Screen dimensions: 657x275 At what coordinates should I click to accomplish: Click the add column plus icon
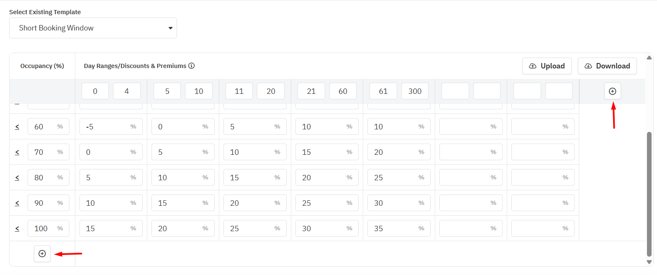click(612, 91)
